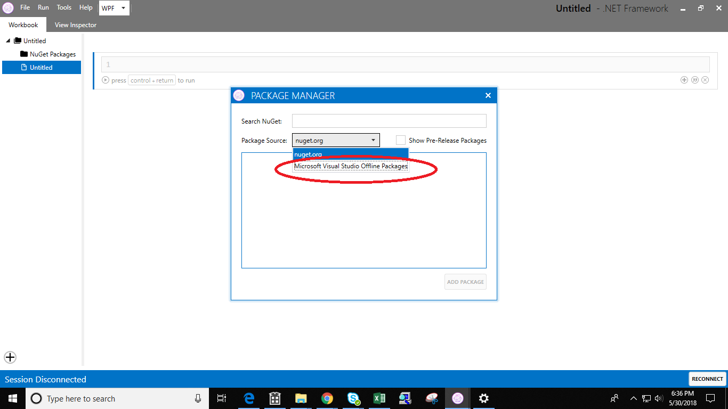The height and width of the screenshot is (409, 728).
Task: Open the Package Source combo box
Action: [336, 141]
